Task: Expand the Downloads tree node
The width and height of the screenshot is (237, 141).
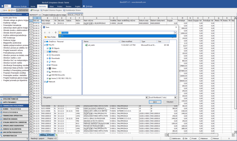Action: (x=47, y=58)
